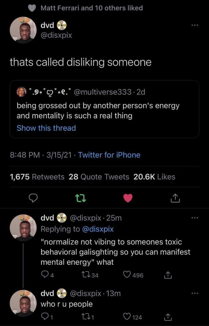The image size is (209, 326).
Task: Reply to 'who r u people' tweet
Action: click(45, 317)
